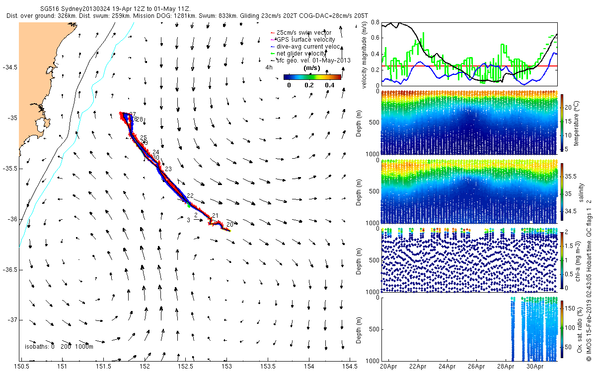Click day marker '24' on the glider track
The image size is (596, 372).
(x=156, y=152)
